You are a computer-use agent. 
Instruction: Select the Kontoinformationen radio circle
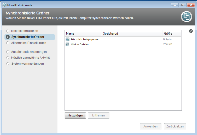point(8,31)
